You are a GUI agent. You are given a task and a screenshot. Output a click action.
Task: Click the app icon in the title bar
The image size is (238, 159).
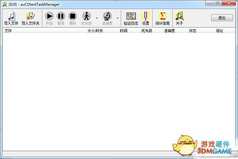[x=5, y=4]
